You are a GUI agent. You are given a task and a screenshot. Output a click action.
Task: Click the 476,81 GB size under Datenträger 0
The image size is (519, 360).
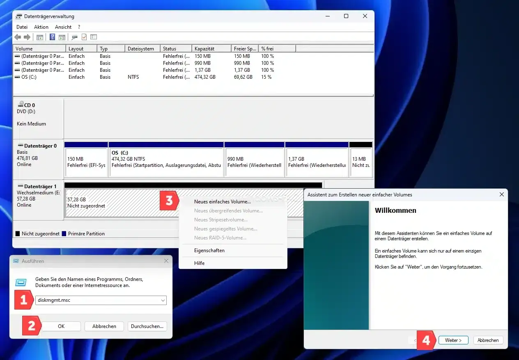point(27,158)
